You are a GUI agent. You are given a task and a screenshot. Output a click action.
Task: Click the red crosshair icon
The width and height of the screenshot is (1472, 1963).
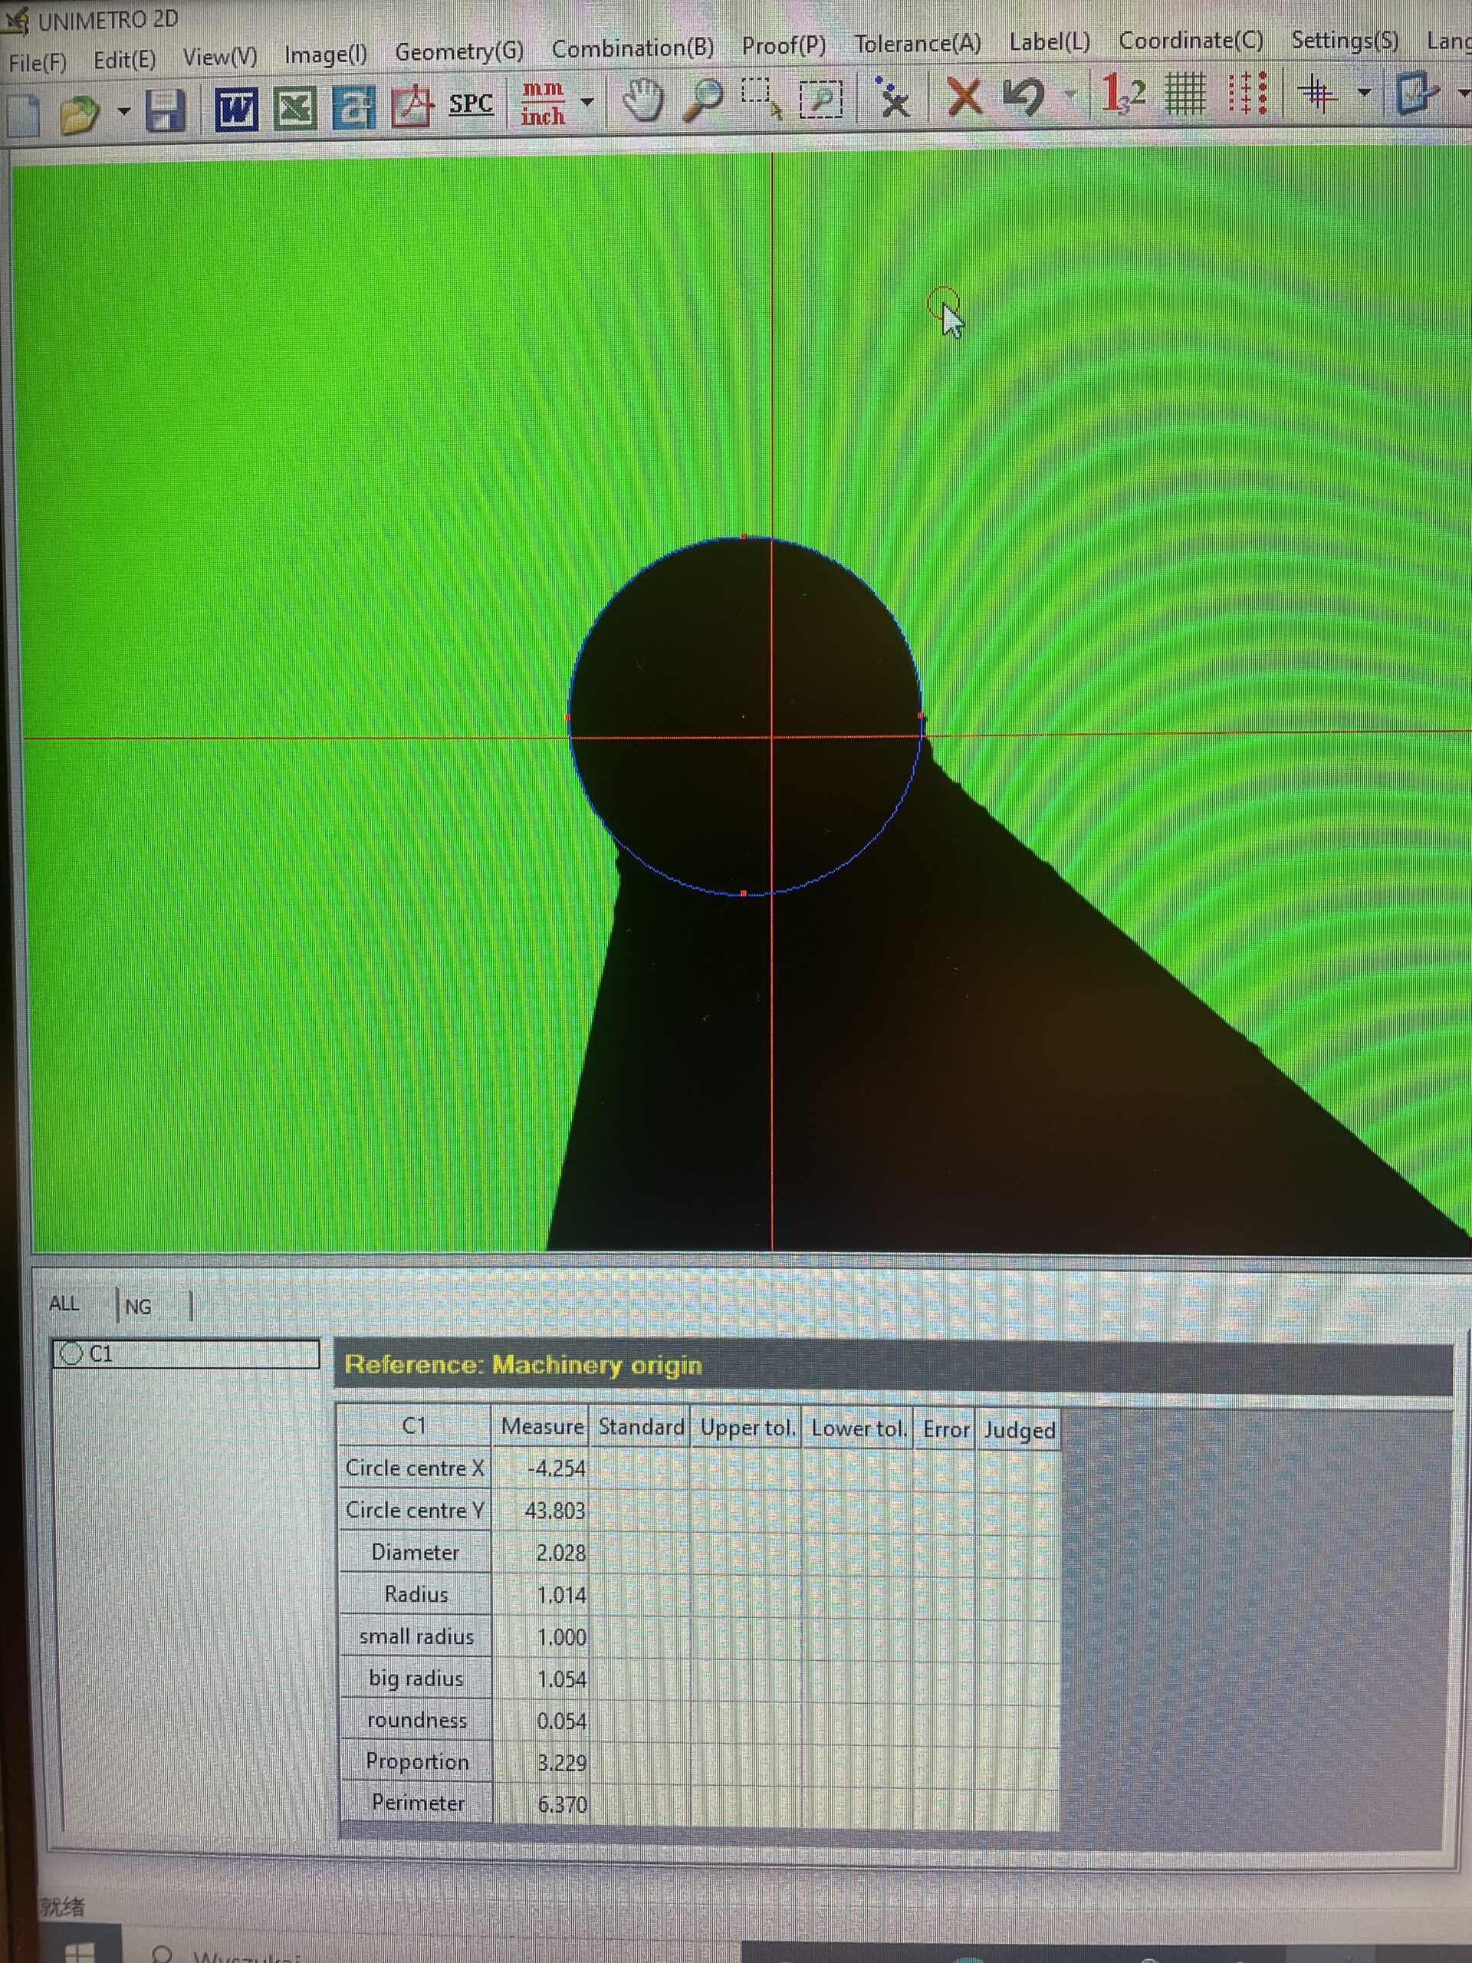tap(1316, 92)
